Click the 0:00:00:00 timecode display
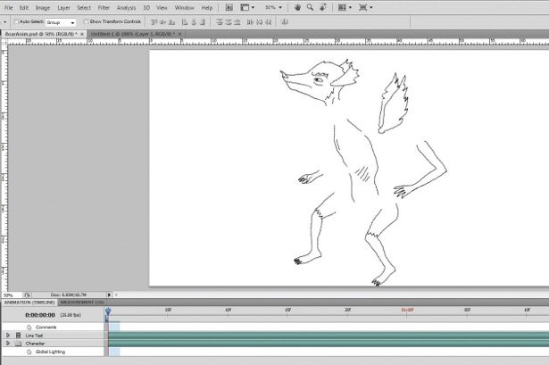The image size is (549, 365). 40,315
